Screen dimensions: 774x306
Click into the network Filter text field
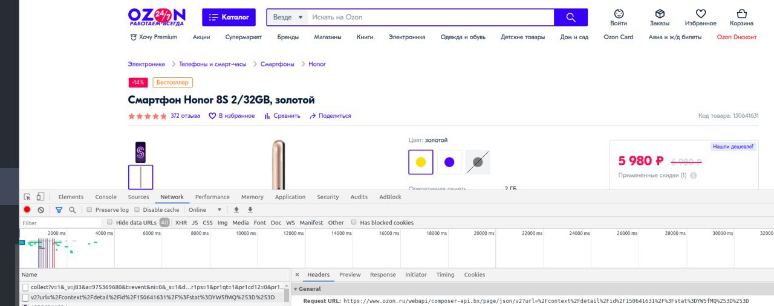61,223
